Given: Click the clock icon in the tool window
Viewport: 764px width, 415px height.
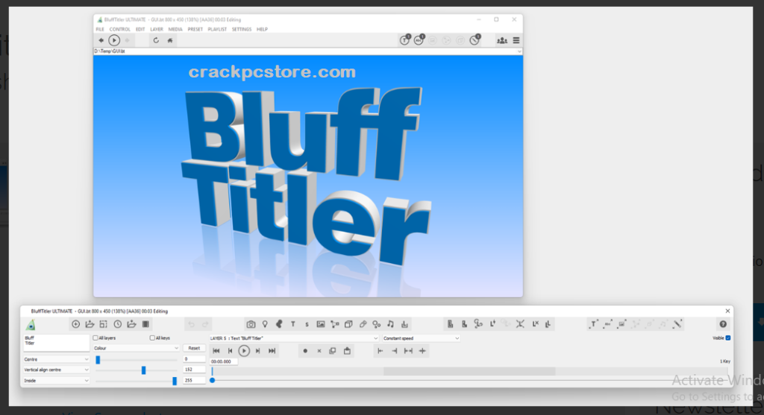Looking at the screenshot, I should tap(117, 324).
